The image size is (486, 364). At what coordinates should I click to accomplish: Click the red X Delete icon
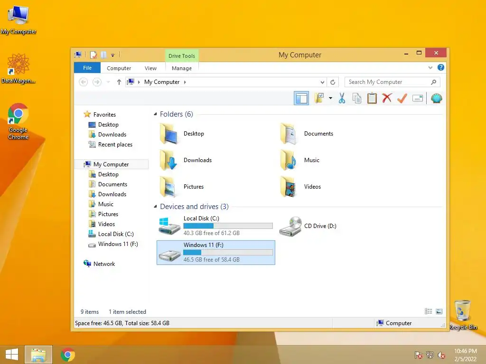click(x=387, y=99)
